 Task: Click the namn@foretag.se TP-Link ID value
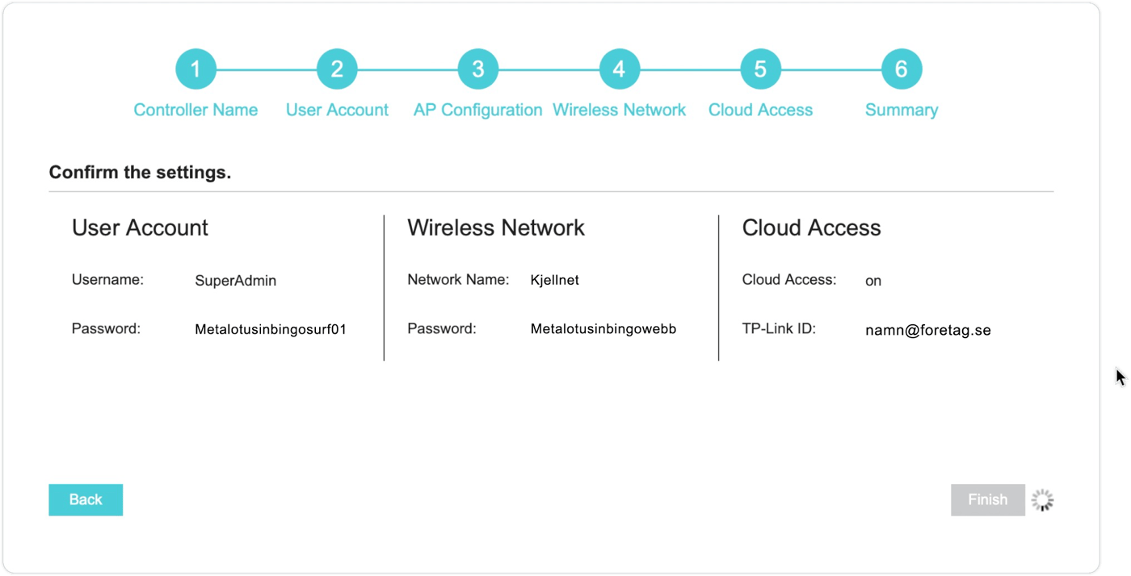927,330
